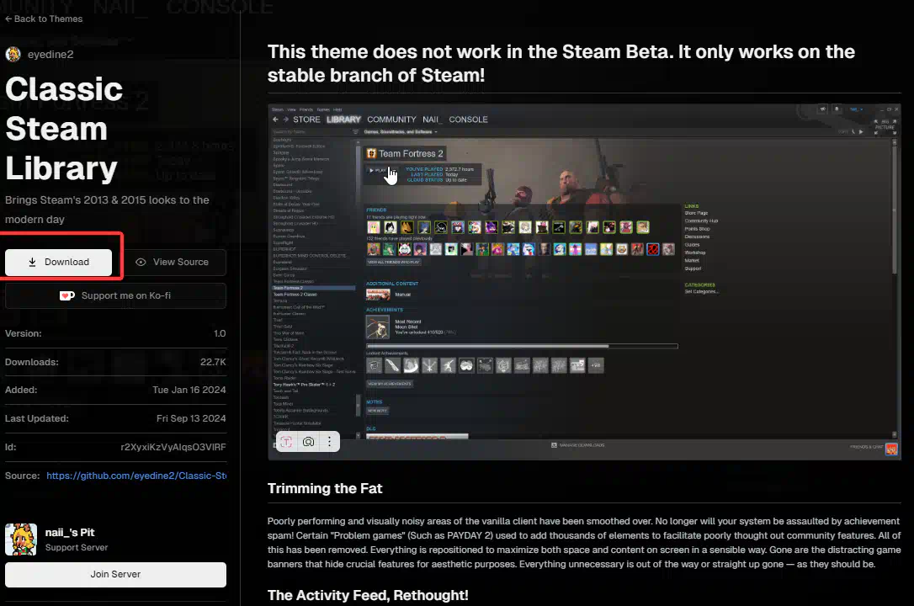This screenshot has width=914, height=606.
Task: Open the GitHub source link
Action: [x=136, y=476]
